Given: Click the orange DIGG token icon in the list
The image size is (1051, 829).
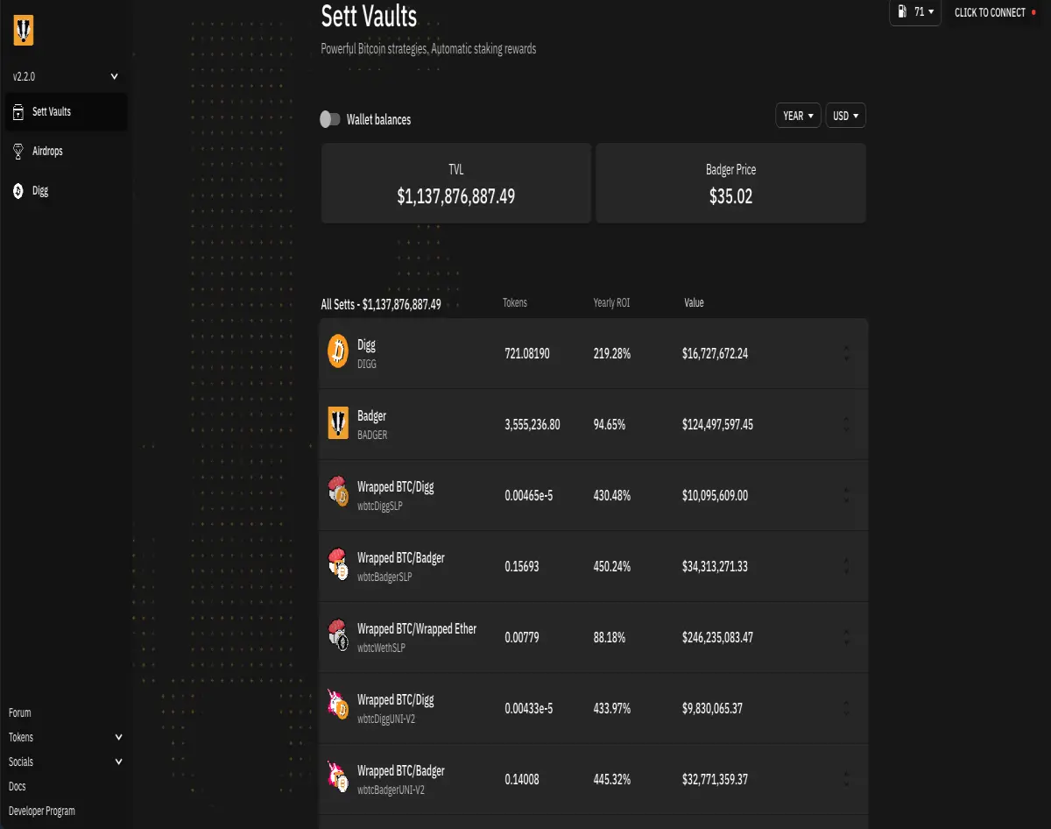Looking at the screenshot, I should pyautogui.click(x=338, y=353).
